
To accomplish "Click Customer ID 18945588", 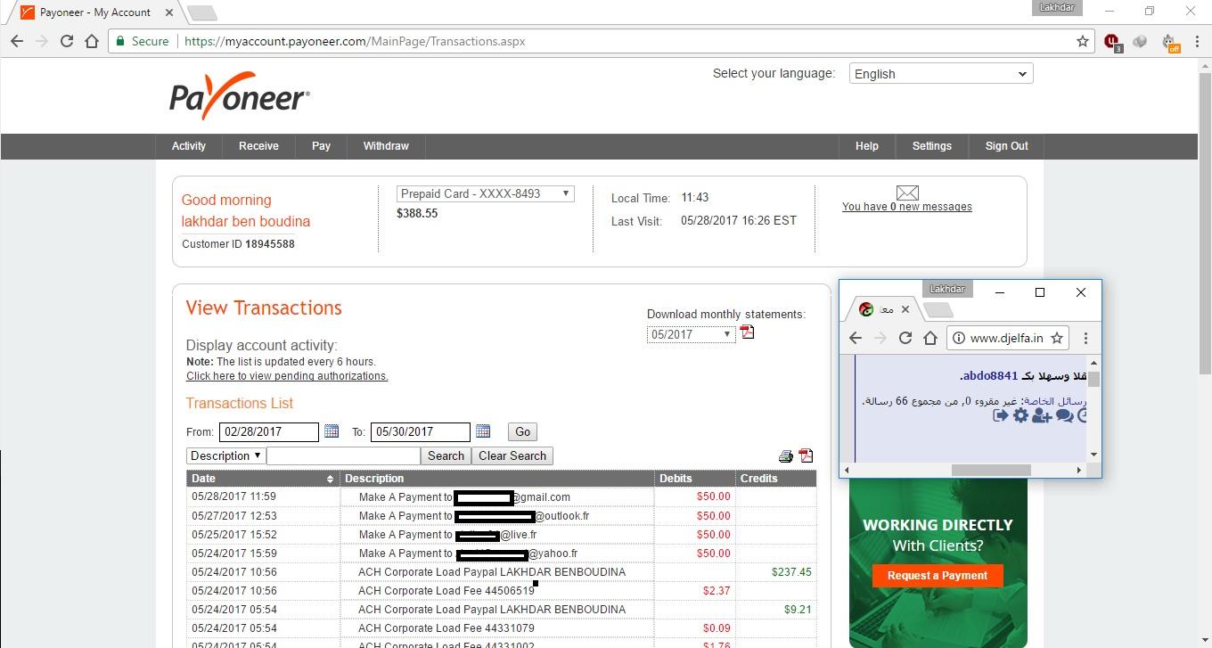I will 238,244.
